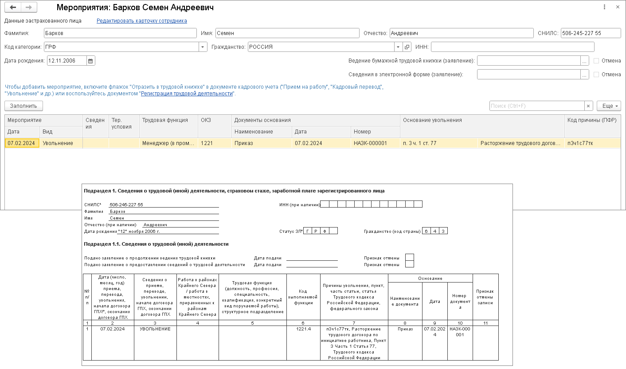Click the Код причины (ПФР) header
Screen dimensions: 626x369
pyautogui.click(x=593, y=126)
